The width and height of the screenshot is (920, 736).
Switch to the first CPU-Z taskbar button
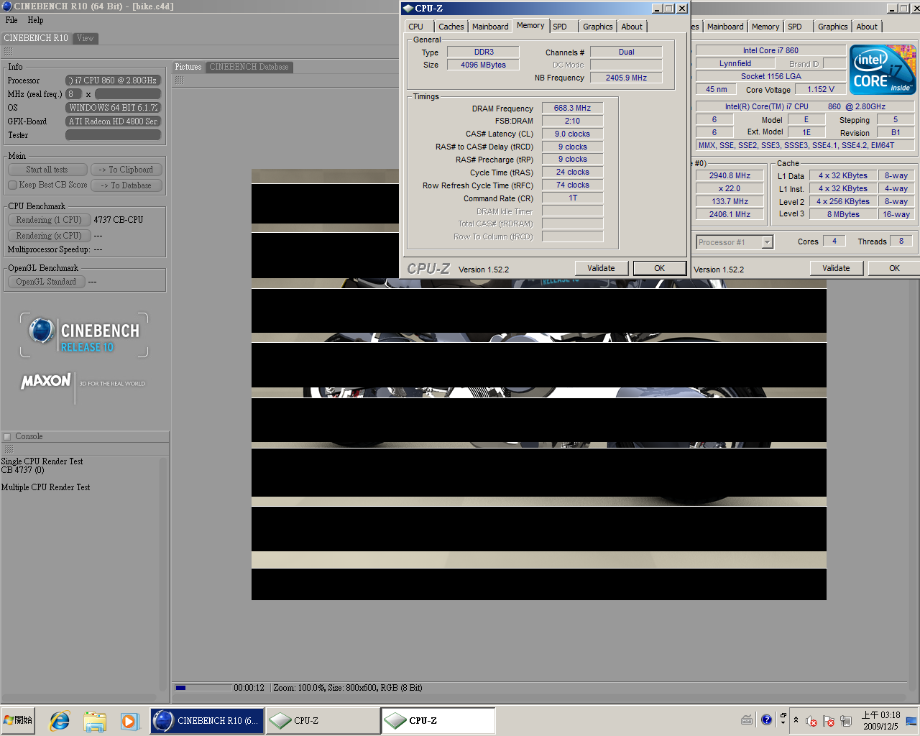323,720
